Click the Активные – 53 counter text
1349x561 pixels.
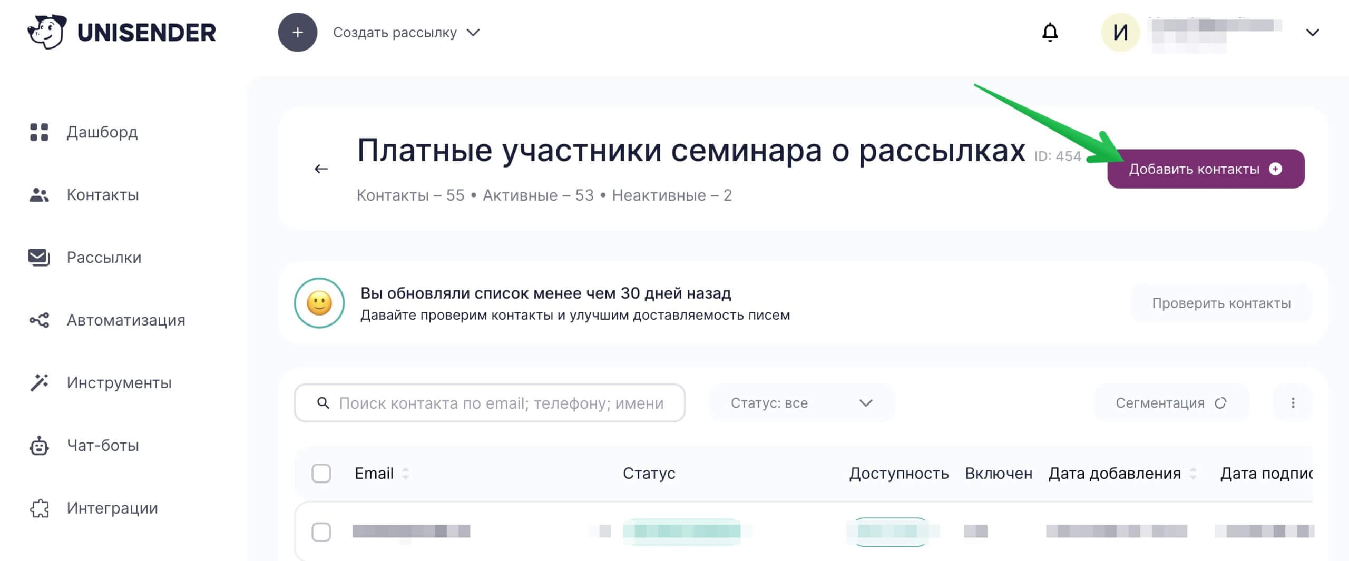[538, 195]
